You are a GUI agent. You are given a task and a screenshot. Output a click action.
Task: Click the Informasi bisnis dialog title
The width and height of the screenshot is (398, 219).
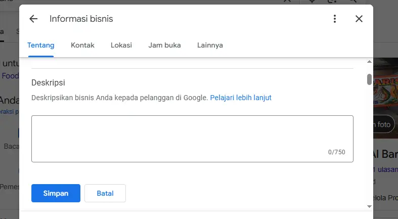(x=81, y=19)
